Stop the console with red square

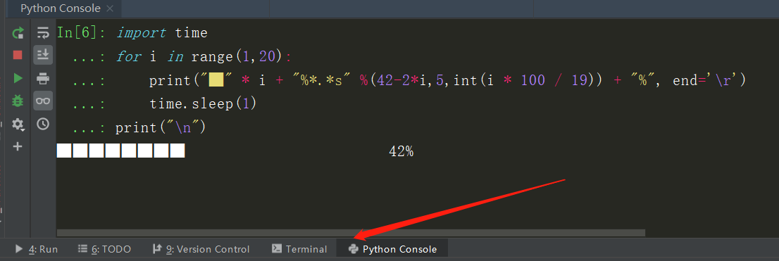[x=18, y=55]
